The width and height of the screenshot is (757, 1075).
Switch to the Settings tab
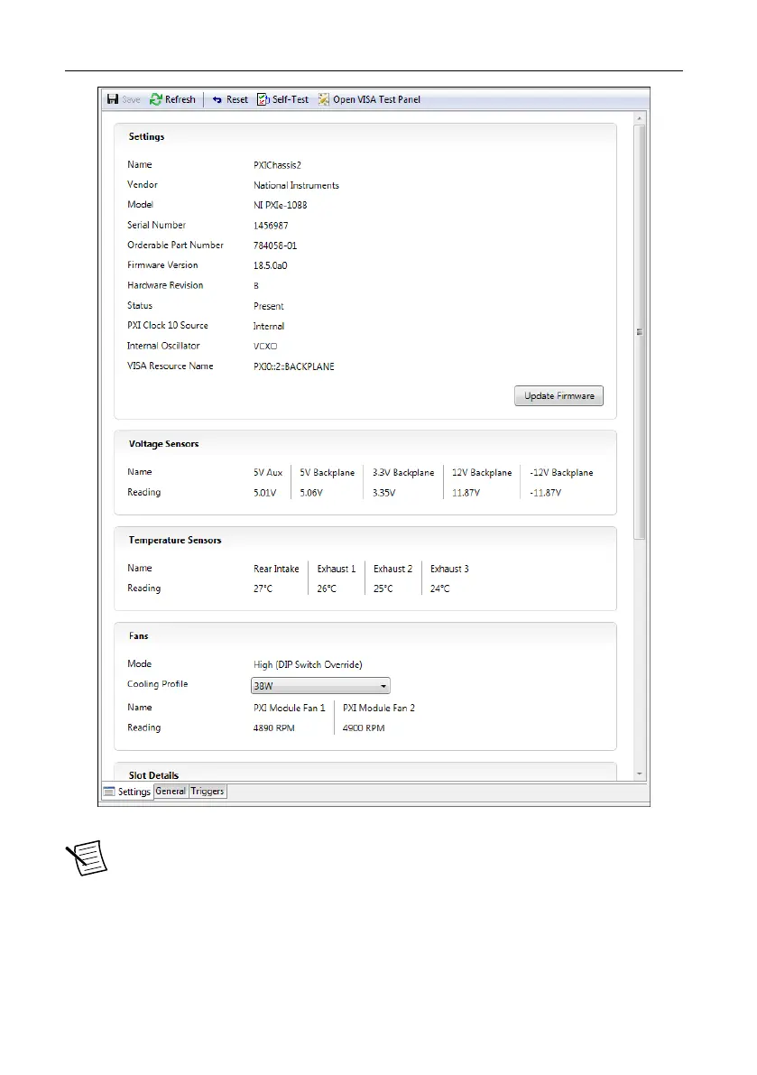point(127,792)
